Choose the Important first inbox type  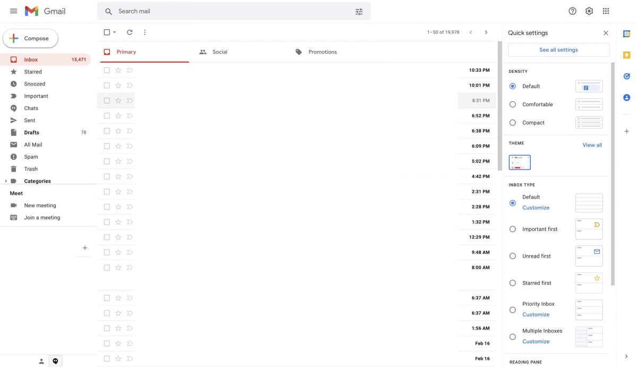click(512, 229)
